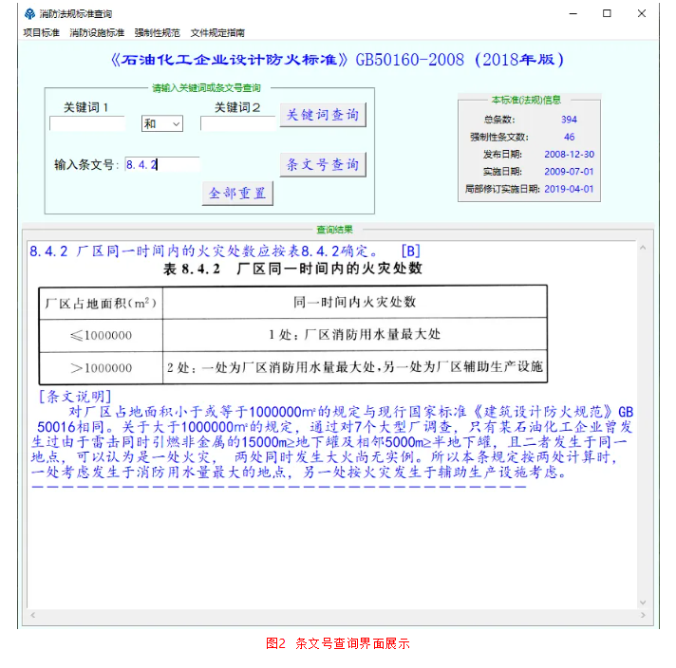This screenshot has height=668, width=676.
Task: Click scroll down arrow in results panel
Action: click(x=643, y=603)
